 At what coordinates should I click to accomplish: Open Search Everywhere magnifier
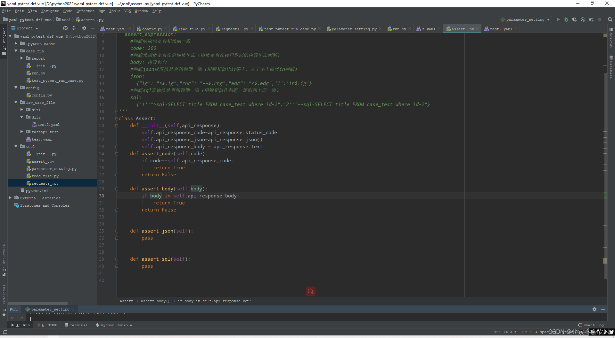610,19
